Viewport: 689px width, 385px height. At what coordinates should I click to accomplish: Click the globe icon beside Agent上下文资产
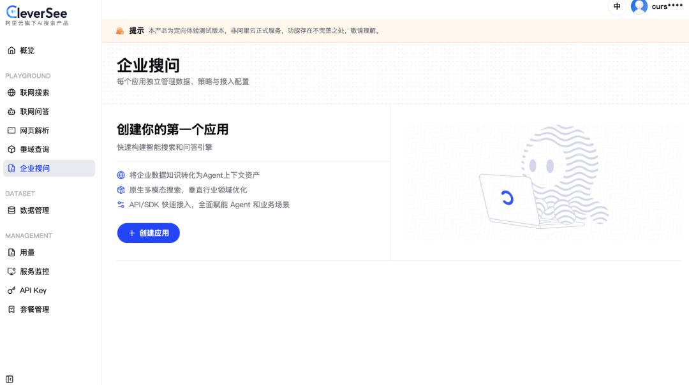point(121,175)
